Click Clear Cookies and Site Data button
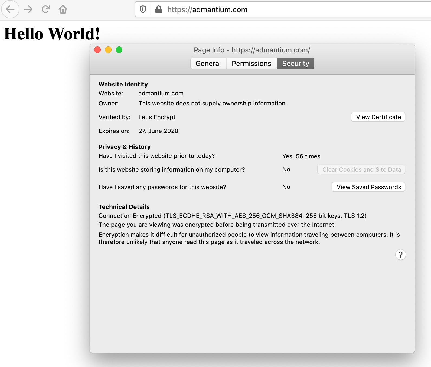 pos(361,169)
